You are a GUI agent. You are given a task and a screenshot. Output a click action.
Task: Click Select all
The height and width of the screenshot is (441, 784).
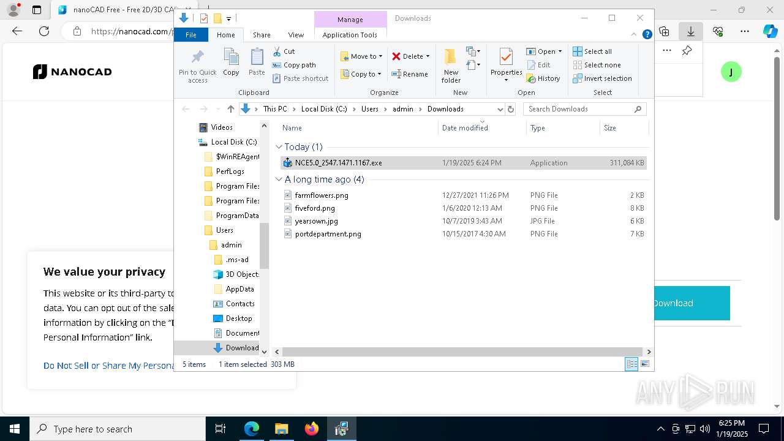[x=592, y=51]
